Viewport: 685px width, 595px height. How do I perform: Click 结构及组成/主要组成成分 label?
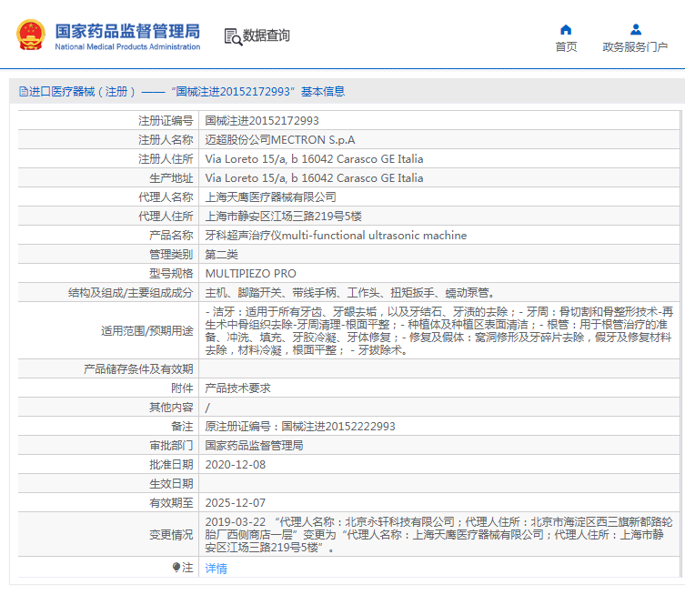coord(131,293)
